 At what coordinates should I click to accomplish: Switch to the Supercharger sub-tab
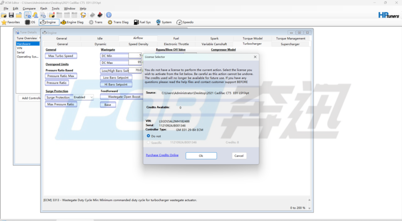290,44
